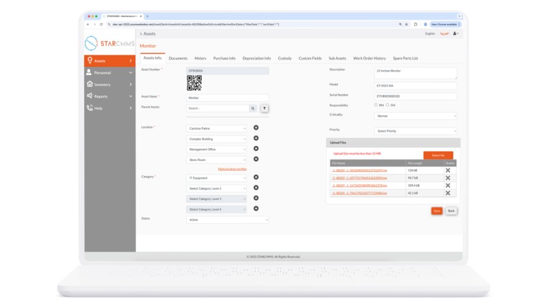Click the plus icon beside IT Equipment

(x=256, y=177)
